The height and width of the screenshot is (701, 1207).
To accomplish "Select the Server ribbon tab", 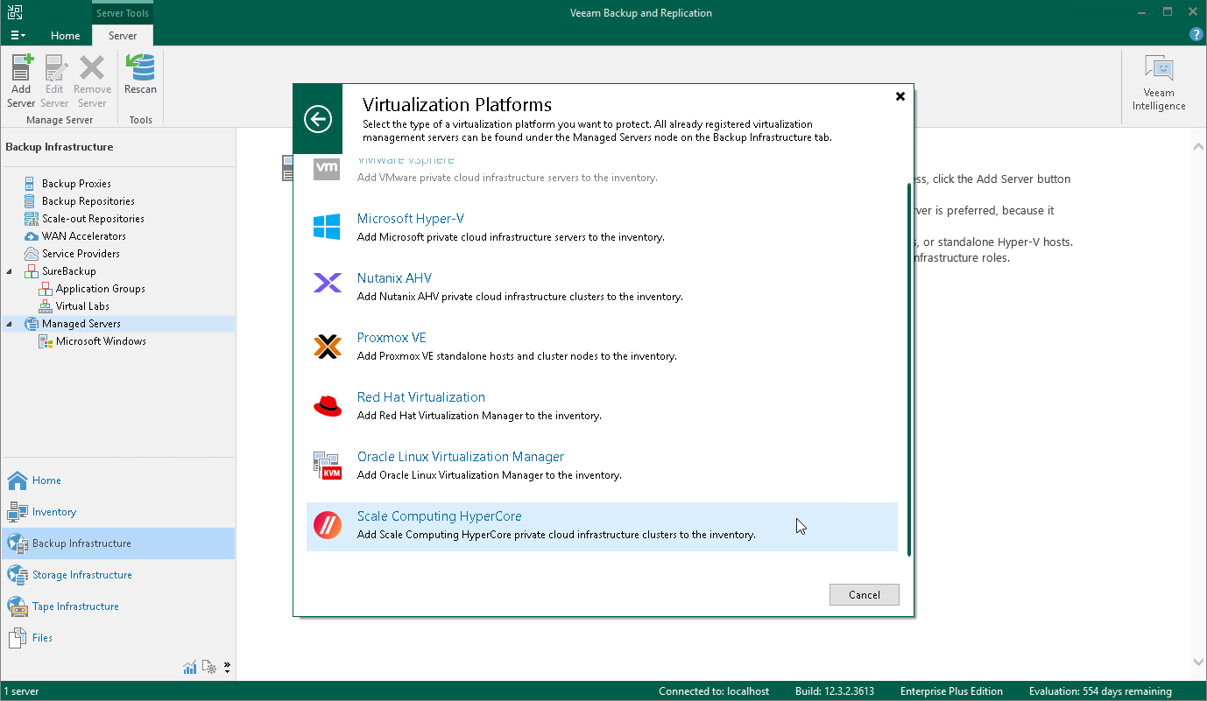I will pos(123,36).
